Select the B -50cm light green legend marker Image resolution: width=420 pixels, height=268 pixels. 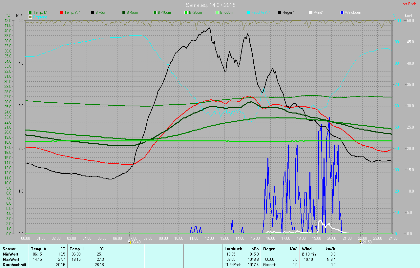[x=217, y=12]
